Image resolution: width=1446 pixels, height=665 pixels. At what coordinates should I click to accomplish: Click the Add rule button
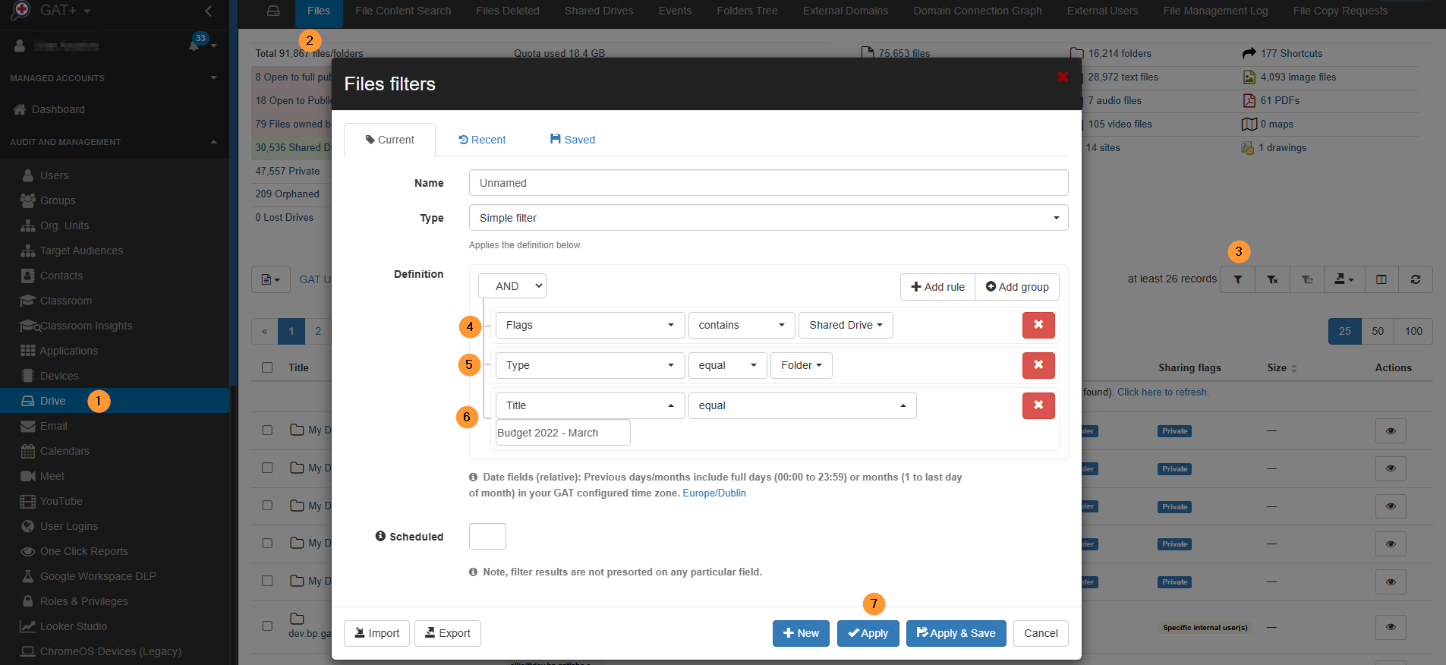937,287
